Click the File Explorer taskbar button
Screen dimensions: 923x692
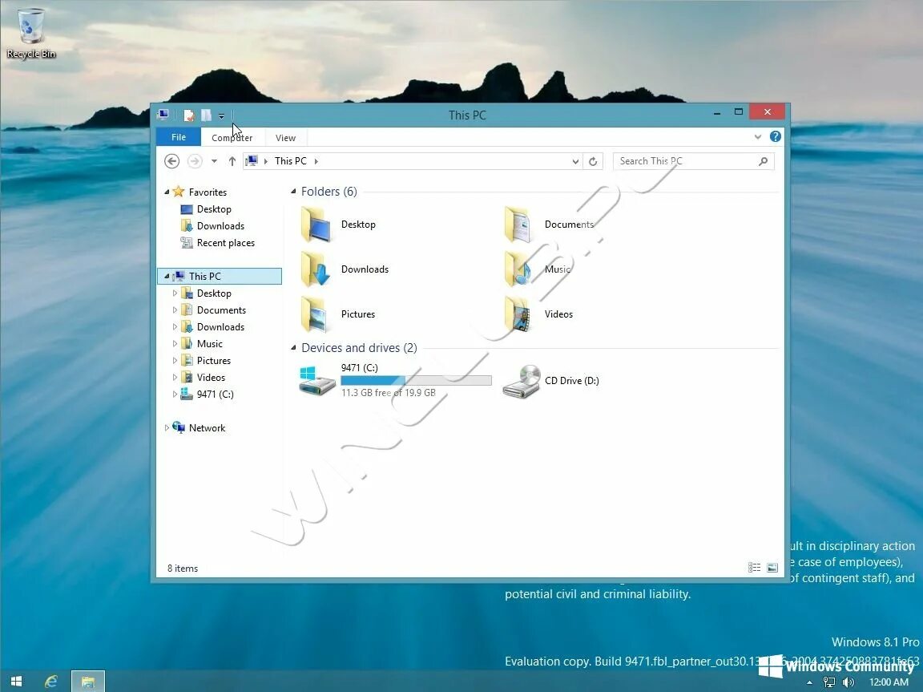point(88,682)
